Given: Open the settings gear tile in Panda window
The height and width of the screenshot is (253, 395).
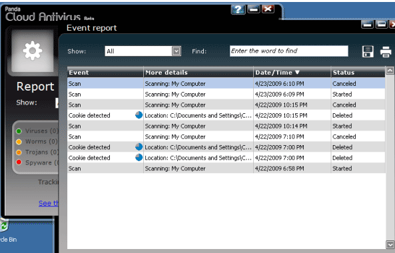Looking at the screenshot, I should point(32,51).
